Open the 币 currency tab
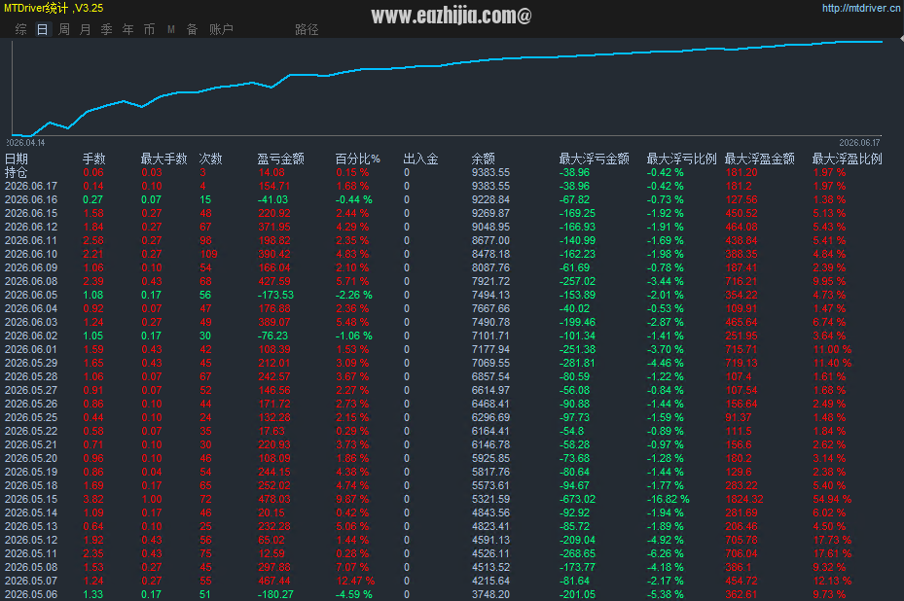The width and height of the screenshot is (904, 601). [149, 29]
